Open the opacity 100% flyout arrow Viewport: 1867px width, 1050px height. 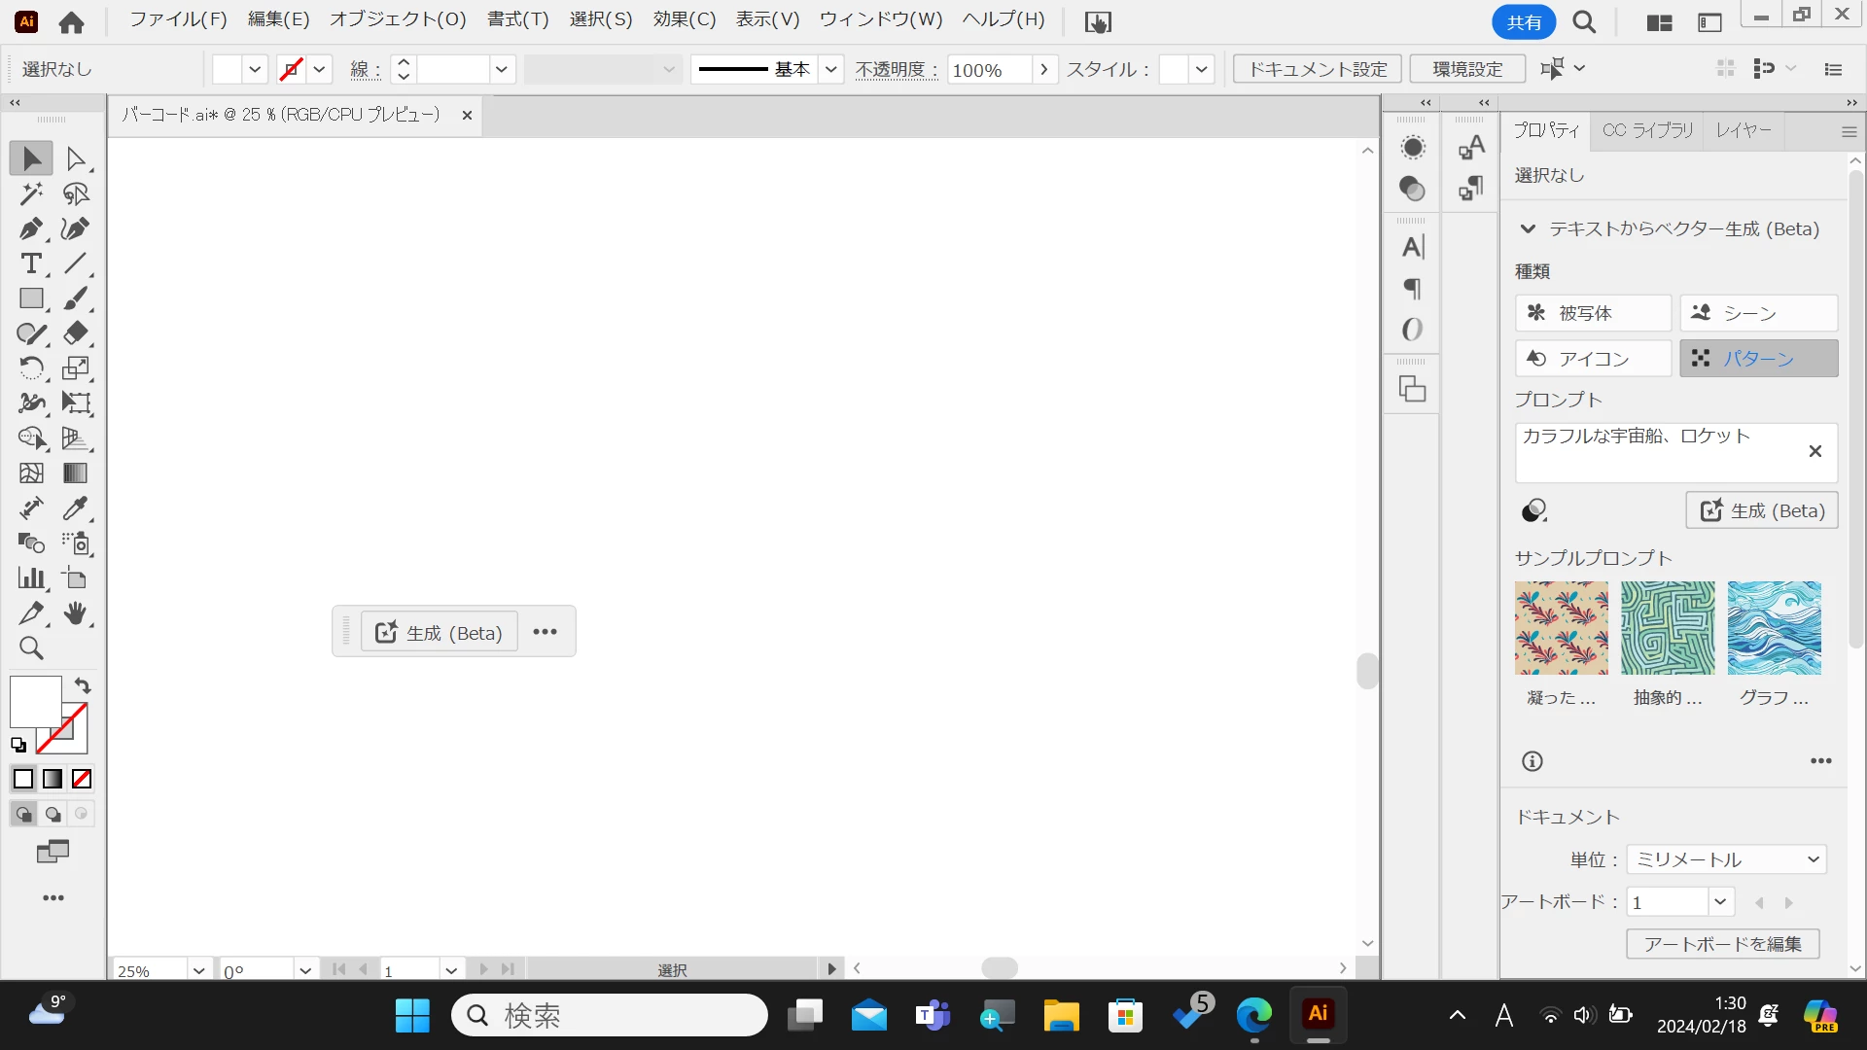click(1043, 69)
